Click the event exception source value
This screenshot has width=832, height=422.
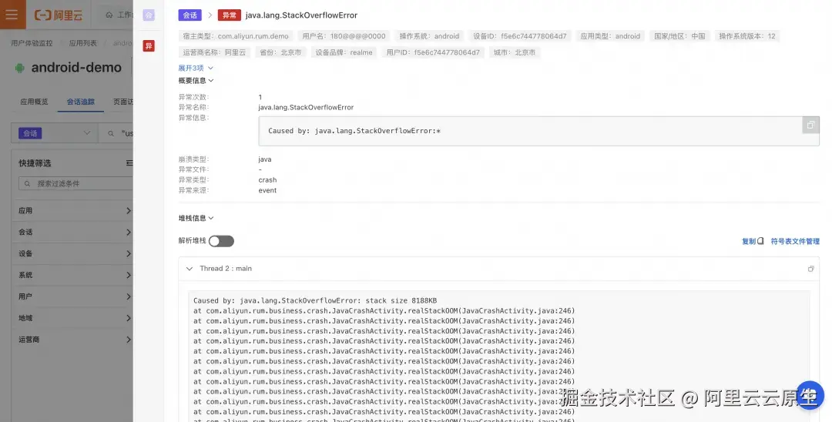coord(267,190)
